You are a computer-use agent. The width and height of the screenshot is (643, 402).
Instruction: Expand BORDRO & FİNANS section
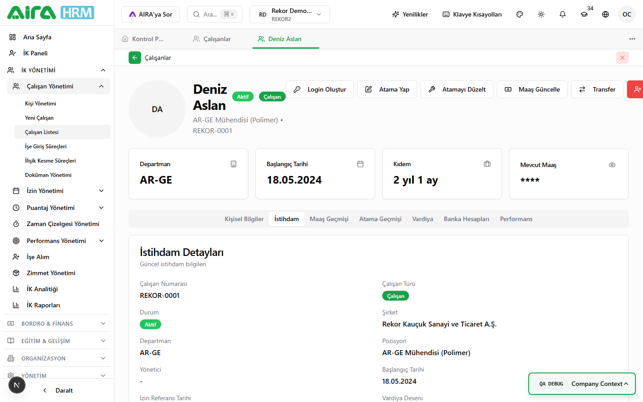[57, 323]
